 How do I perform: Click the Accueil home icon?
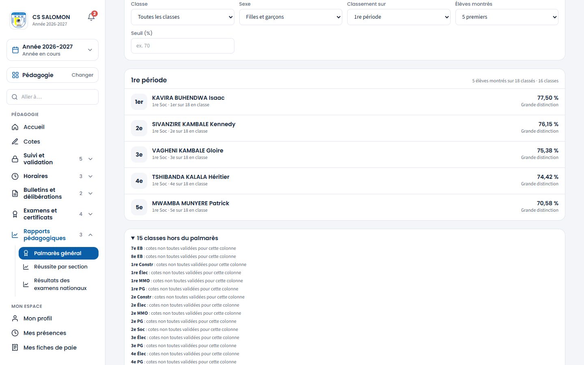15,127
